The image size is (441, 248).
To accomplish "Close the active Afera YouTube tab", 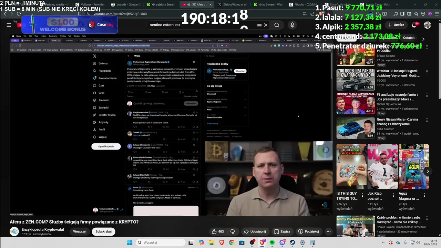I will click(211, 5).
